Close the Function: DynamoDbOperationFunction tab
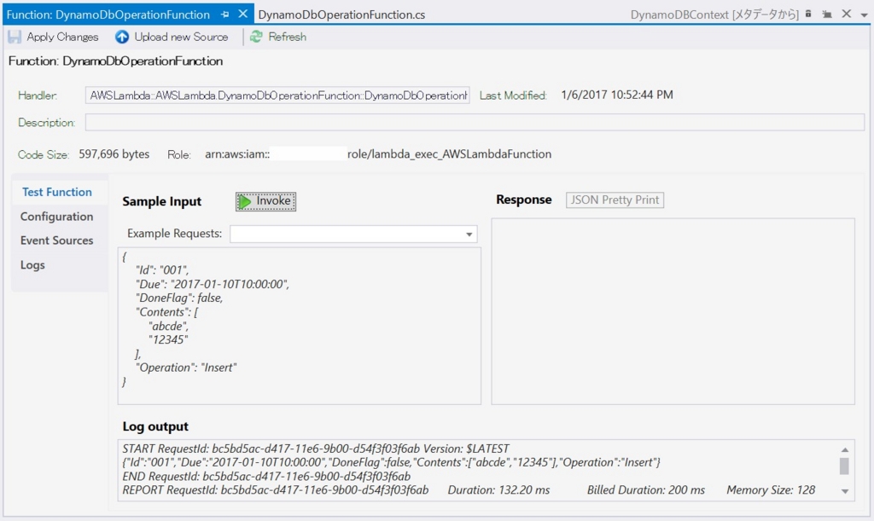 coord(243,14)
